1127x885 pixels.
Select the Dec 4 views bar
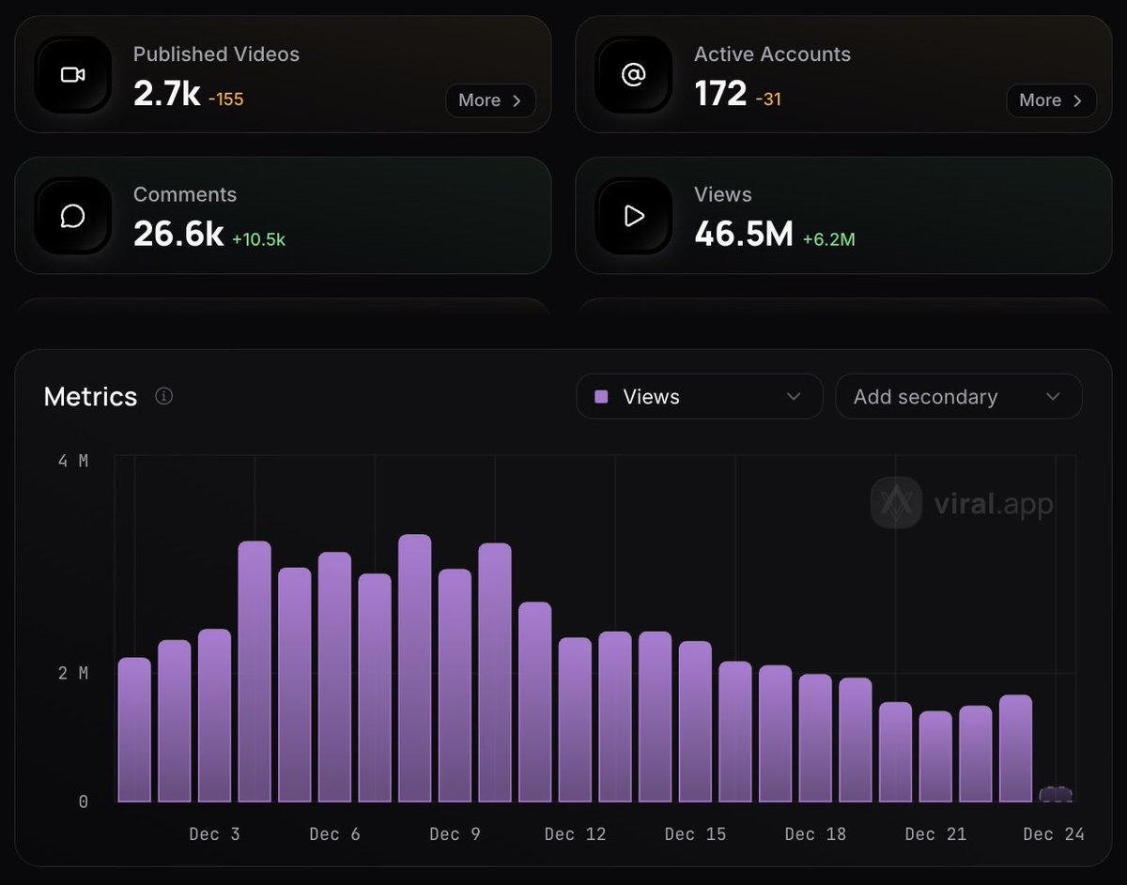255,672
